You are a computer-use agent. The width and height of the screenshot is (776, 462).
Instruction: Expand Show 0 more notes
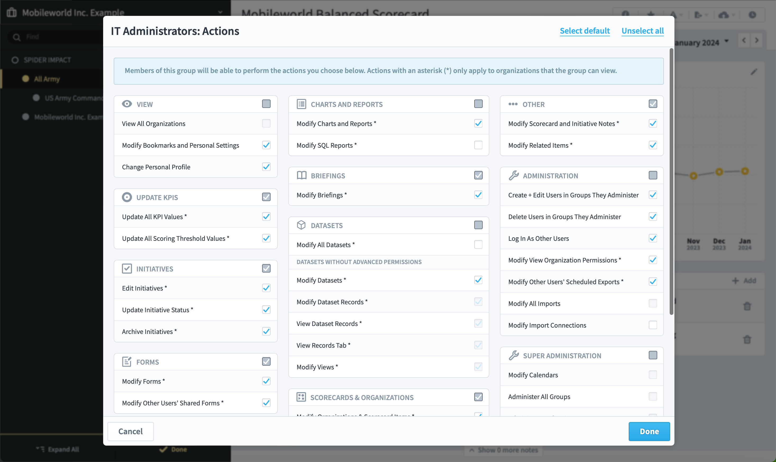coord(503,450)
